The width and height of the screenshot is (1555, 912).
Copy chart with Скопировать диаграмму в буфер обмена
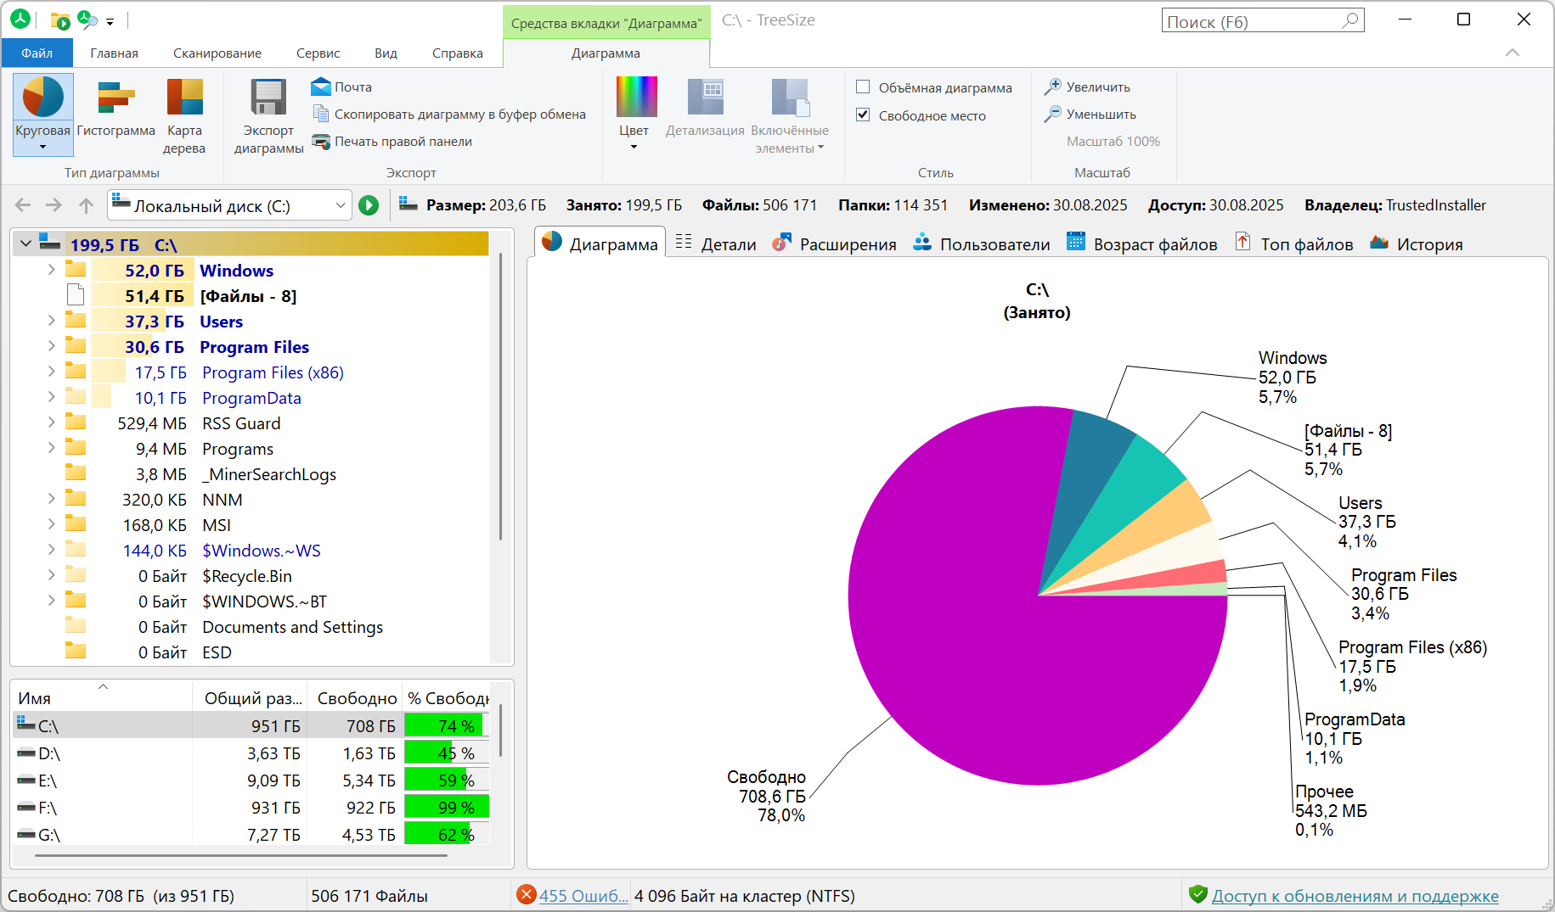[x=449, y=114]
